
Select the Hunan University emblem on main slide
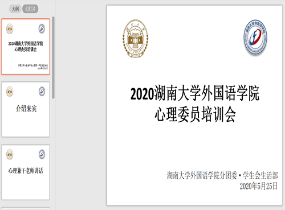point(135,39)
